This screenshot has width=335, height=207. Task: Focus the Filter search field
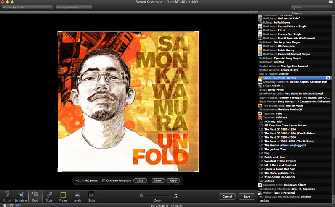(312, 8)
